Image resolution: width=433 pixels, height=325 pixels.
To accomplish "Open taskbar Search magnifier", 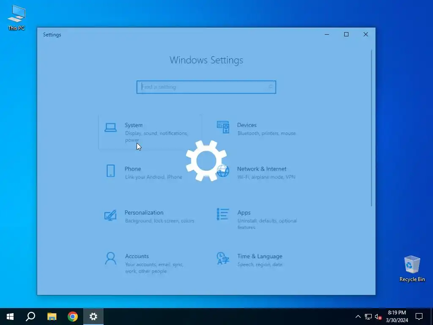I will coord(30,317).
